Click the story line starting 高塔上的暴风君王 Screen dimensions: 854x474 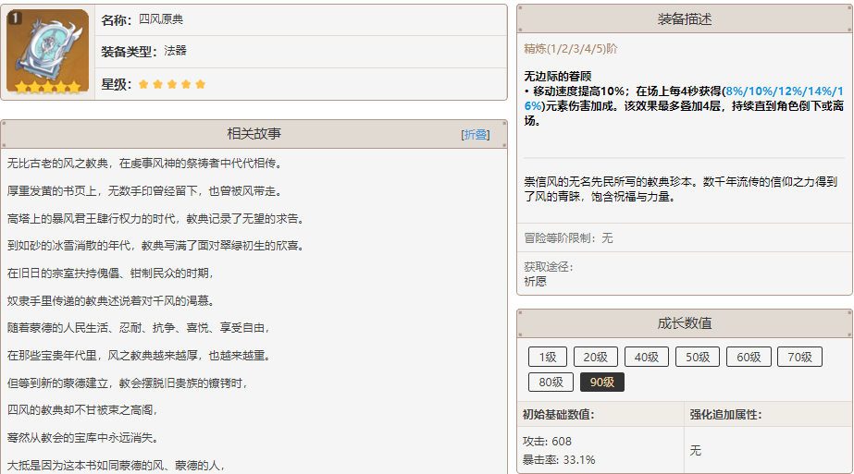(155, 219)
